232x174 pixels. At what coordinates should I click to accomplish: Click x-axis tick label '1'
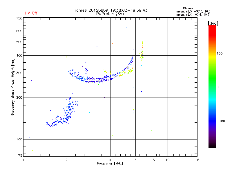tap(23, 160)
